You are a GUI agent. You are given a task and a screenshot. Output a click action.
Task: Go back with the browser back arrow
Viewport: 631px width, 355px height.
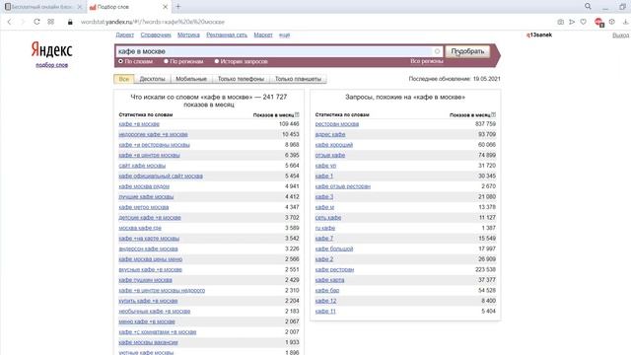click(10, 22)
